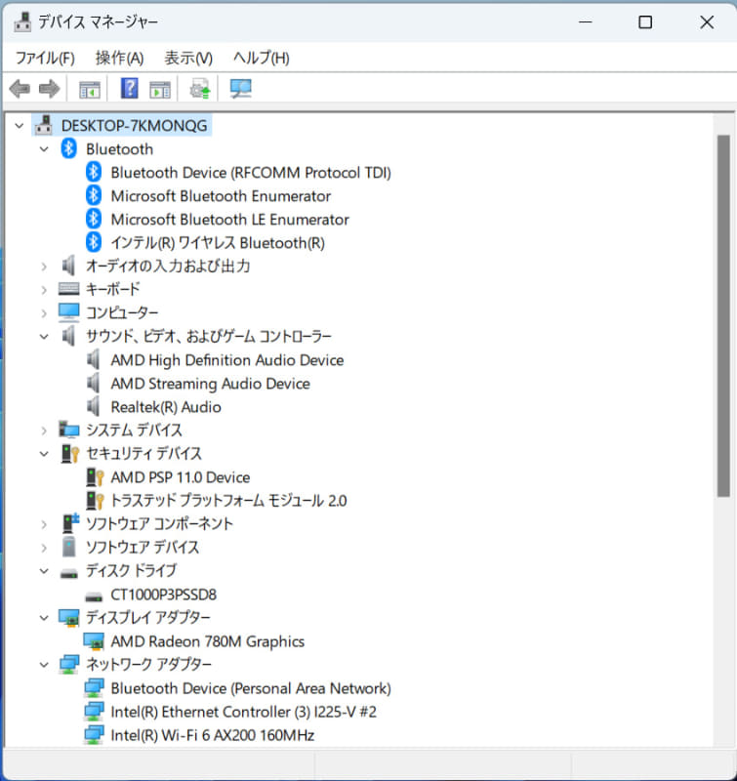The width and height of the screenshot is (737, 781).
Task: Click the show/hide console tree toolbar icon
Action: click(90, 90)
